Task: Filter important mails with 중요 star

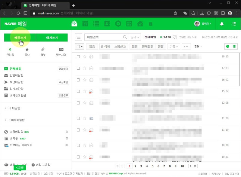Action: click(27, 52)
